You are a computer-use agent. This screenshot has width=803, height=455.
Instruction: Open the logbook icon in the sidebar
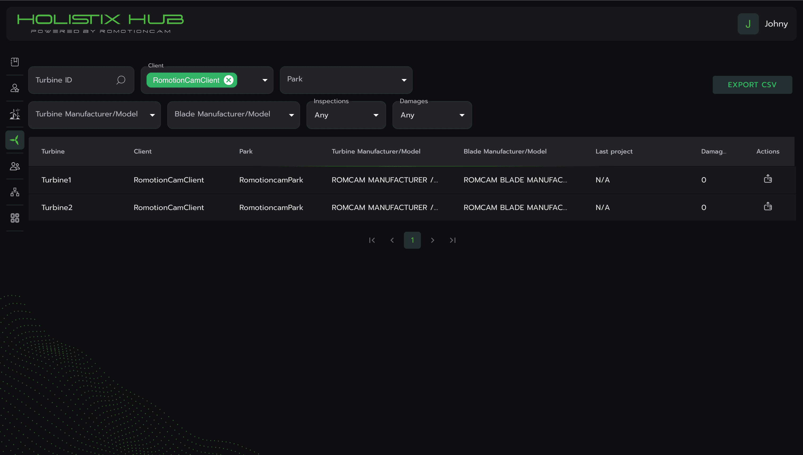[x=15, y=62]
